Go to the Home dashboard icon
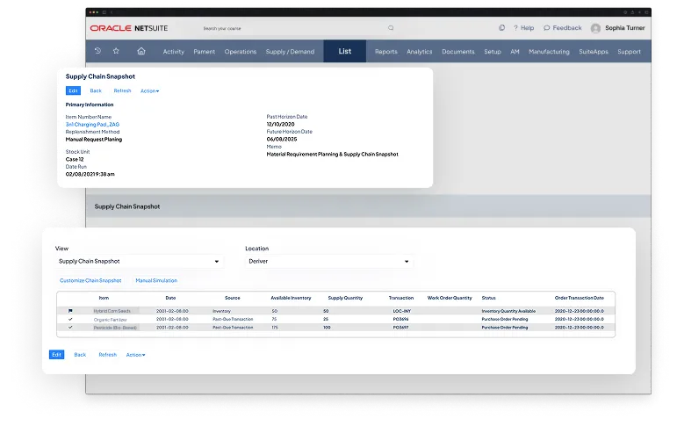Screen dimensions: 677x426 (x=141, y=51)
